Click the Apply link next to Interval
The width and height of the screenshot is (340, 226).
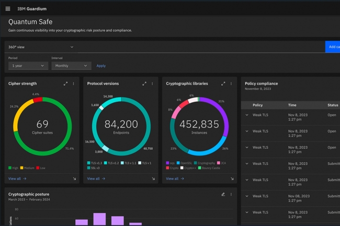(x=101, y=66)
